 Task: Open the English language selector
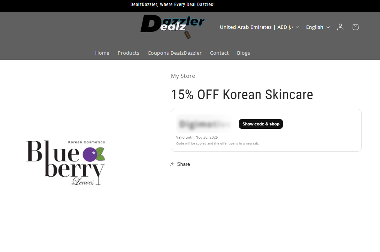click(x=318, y=27)
